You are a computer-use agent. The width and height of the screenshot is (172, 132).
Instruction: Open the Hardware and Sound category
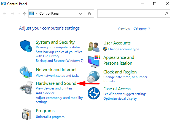[56, 83]
